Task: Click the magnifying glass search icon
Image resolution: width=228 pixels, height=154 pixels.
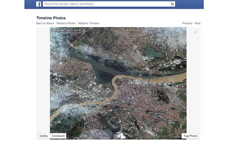Action: 172,4
